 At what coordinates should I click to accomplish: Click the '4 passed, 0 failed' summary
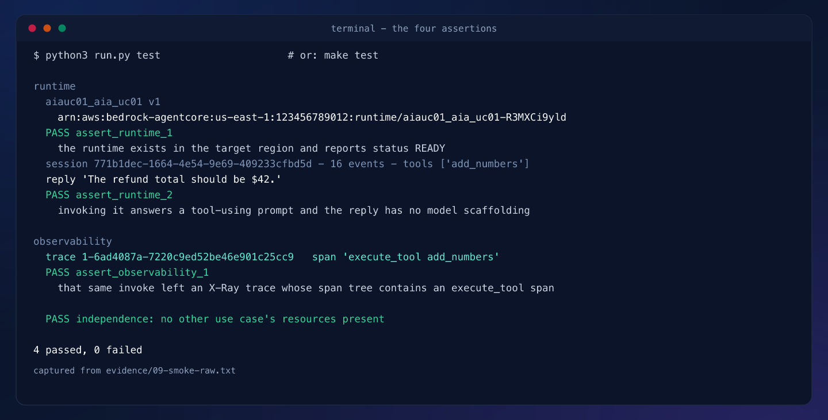pos(88,350)
